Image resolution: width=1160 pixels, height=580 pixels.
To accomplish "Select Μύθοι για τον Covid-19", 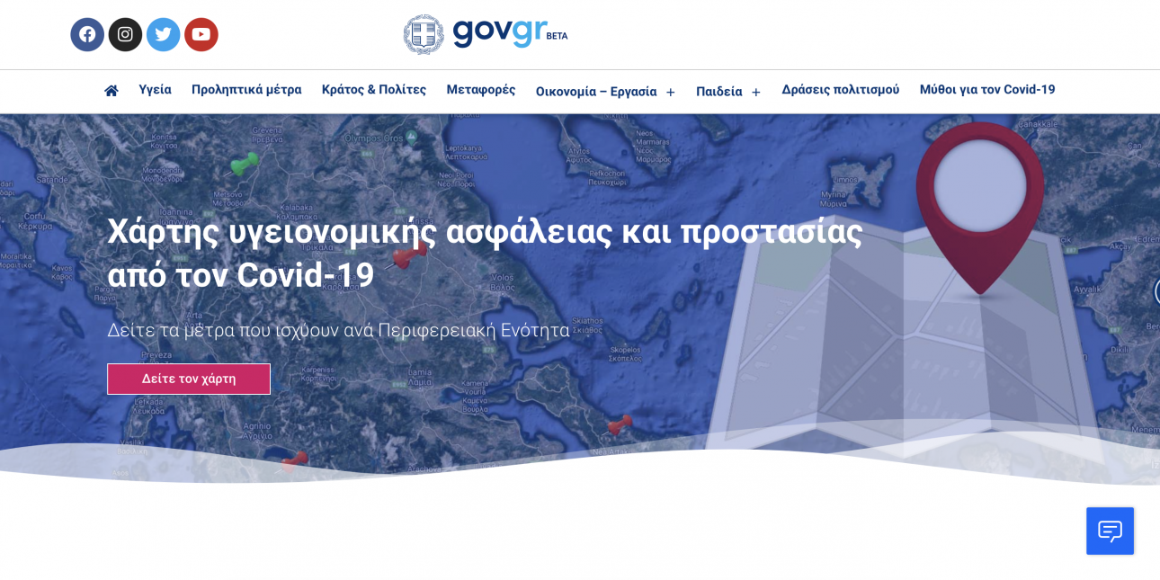I will pos(987,90).
